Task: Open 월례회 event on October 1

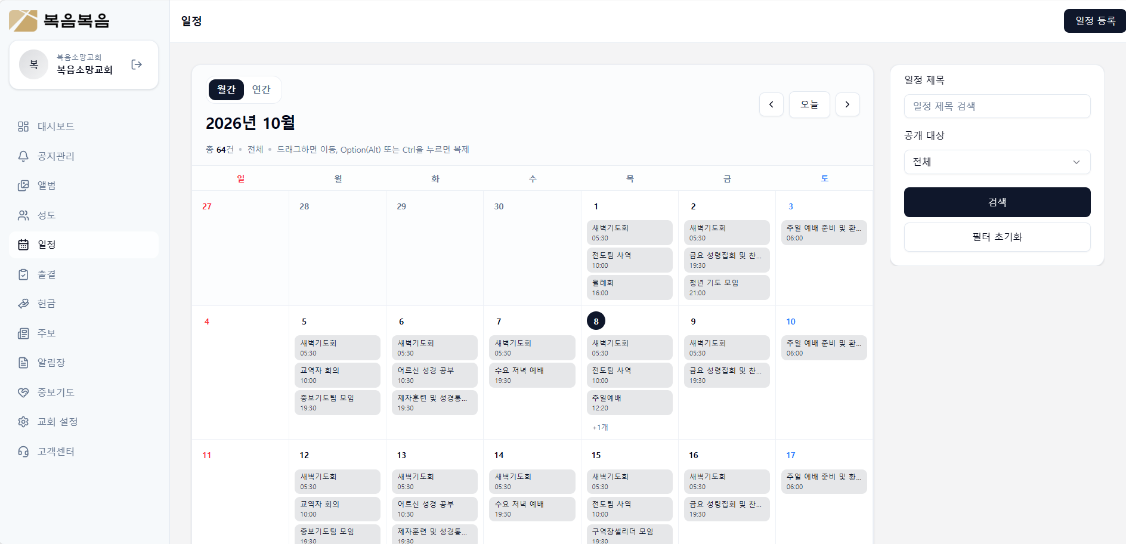Action: pyautogui.click(x=629, y=288)
